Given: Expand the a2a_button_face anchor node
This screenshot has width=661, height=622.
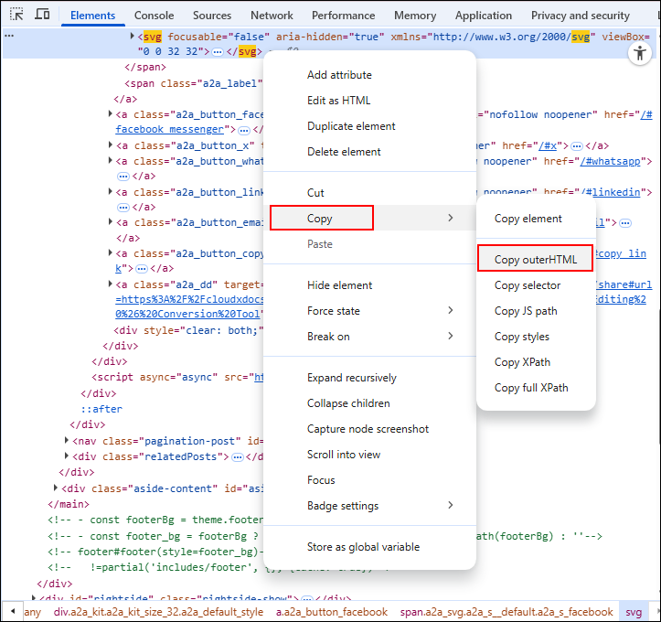Looking at the screenshot, I should pos(110,113).
